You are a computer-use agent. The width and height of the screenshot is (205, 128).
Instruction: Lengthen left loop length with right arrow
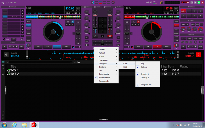pos(17,47)
